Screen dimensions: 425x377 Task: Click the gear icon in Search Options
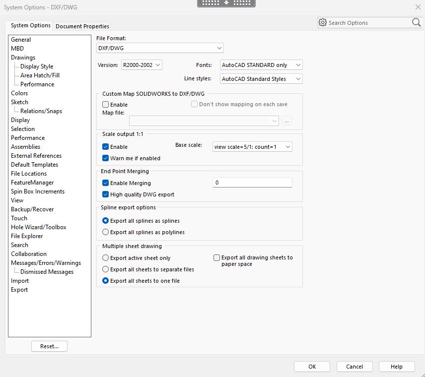pos(323,23)
